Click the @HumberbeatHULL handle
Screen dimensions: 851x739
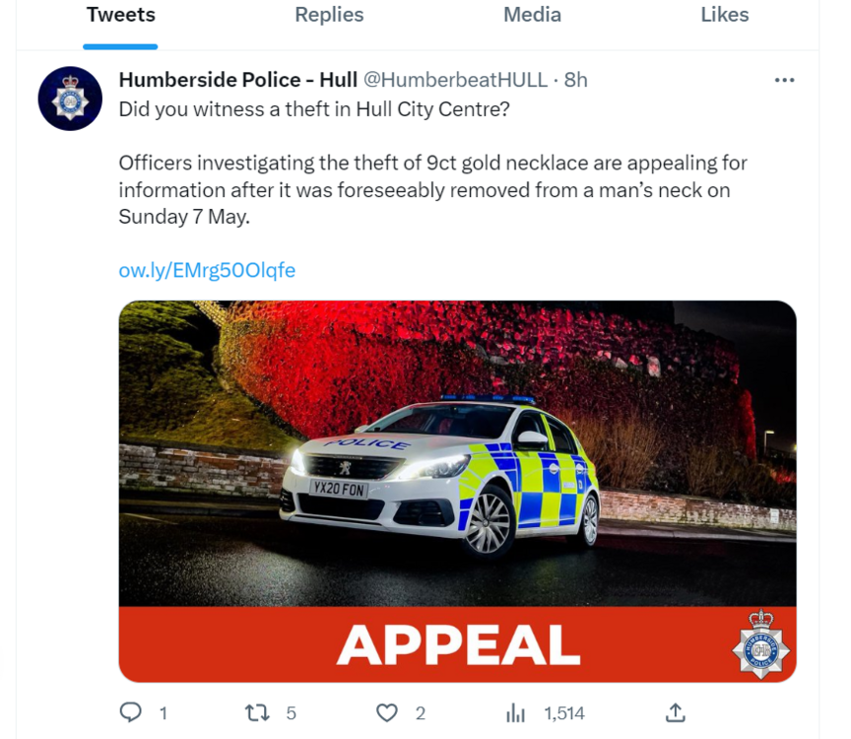[x=455, y=80]
